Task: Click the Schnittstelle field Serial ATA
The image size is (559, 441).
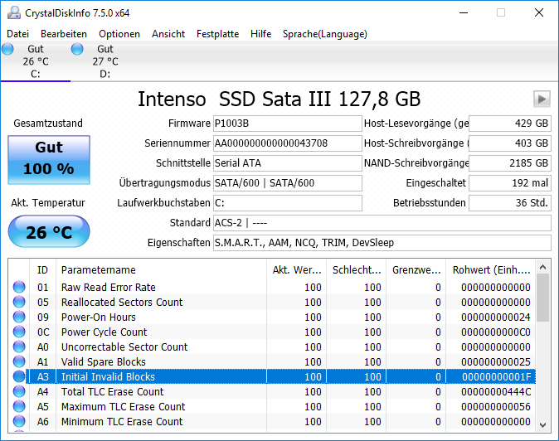Action: [x=287, y=163]
